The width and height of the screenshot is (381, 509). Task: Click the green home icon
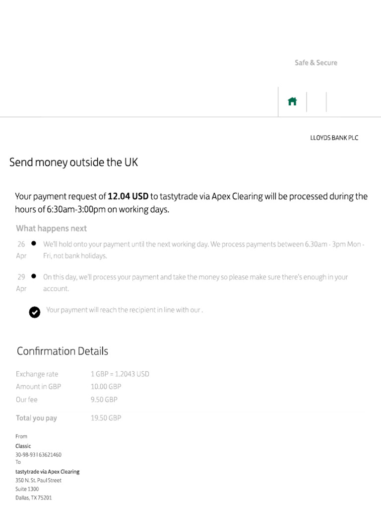coord(292,101)
